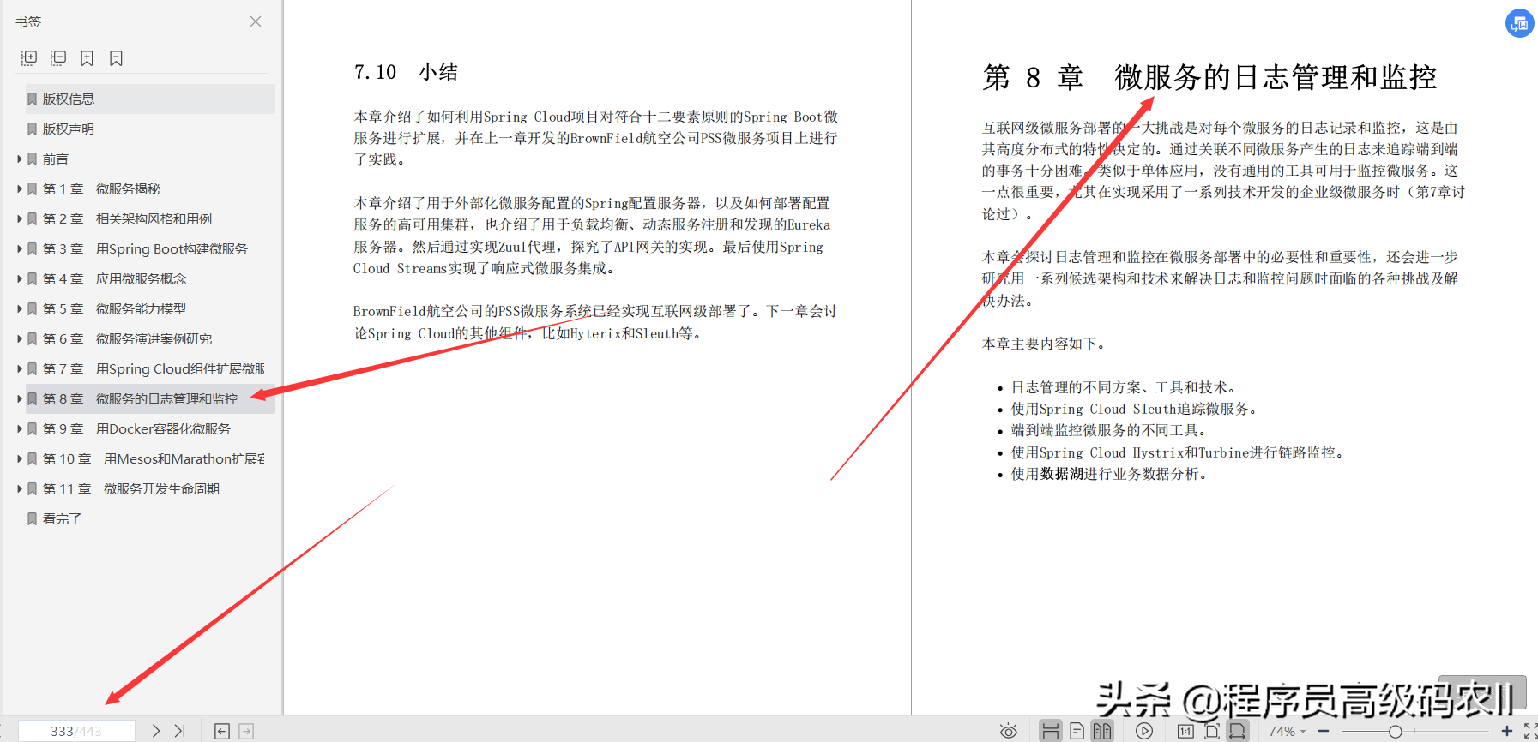Click the 本章主要内容如下 line
Image resolution: width=1538 pixels, height=742 pixels.
(1044, 344)
